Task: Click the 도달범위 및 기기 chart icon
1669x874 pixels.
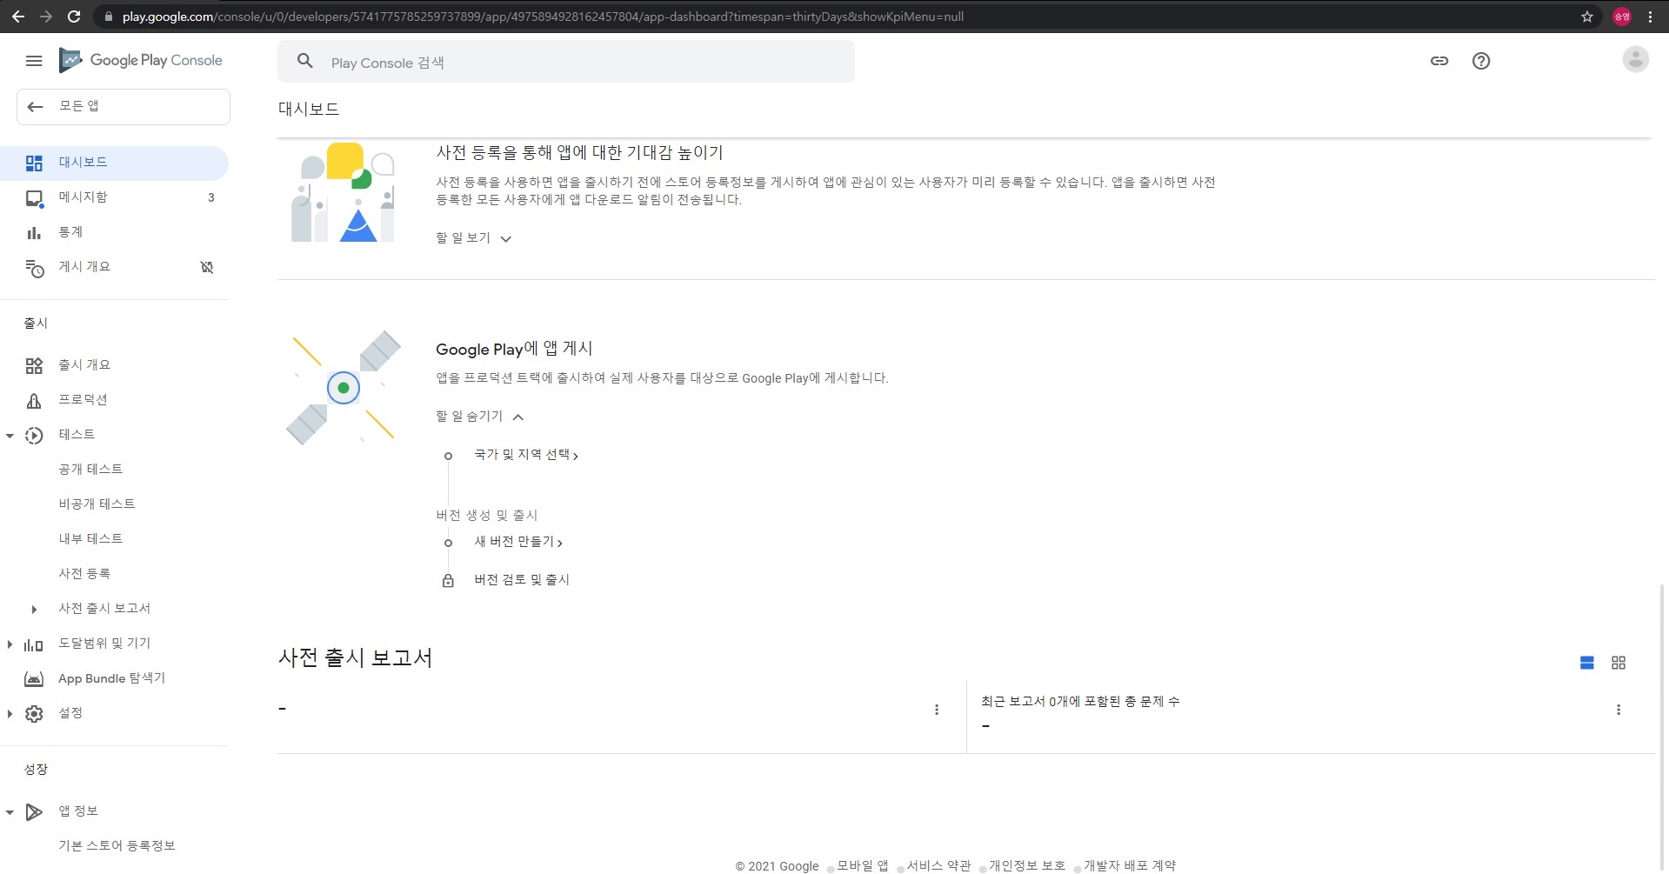Action: click(34, 644)
